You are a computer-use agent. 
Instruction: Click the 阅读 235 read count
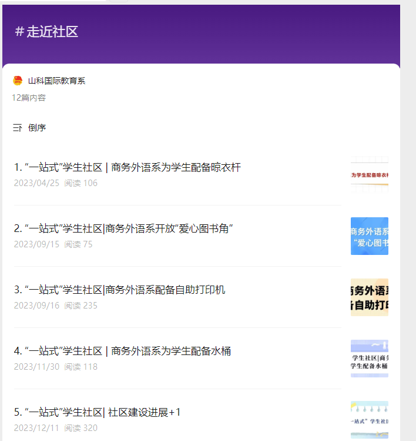[81, 306]
